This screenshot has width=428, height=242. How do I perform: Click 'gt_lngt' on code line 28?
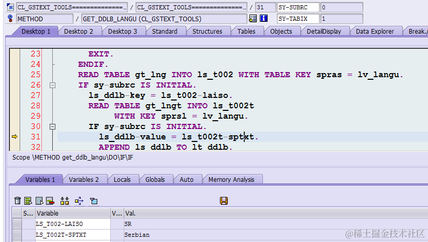point(163,106)
